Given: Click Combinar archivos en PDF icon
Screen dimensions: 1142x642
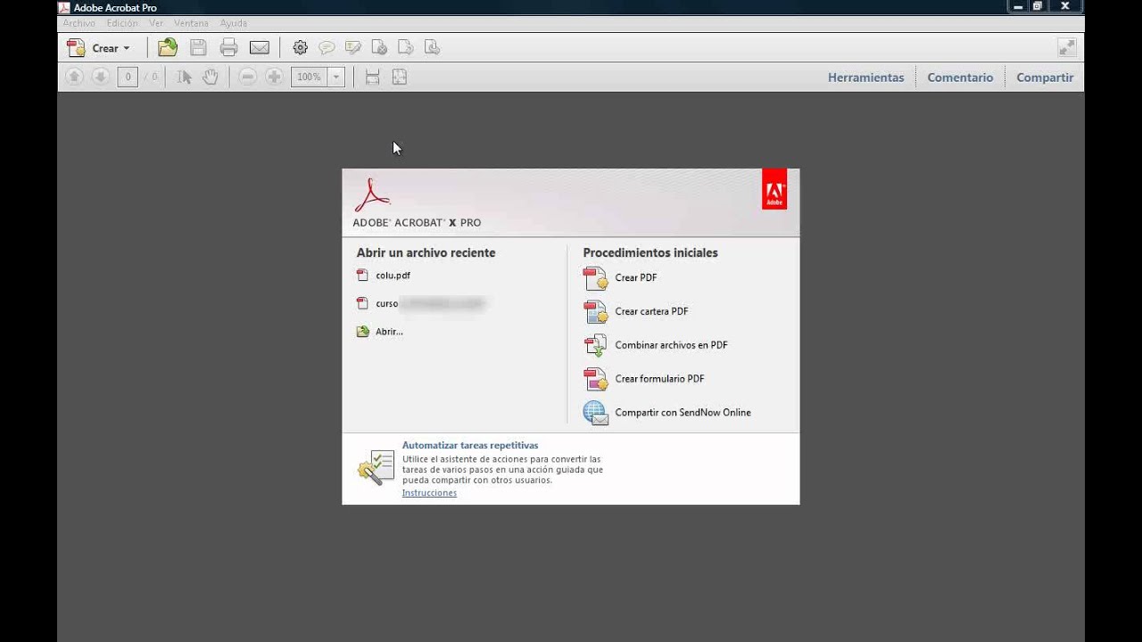Looking at the screenshot, I should coord(595,345).
